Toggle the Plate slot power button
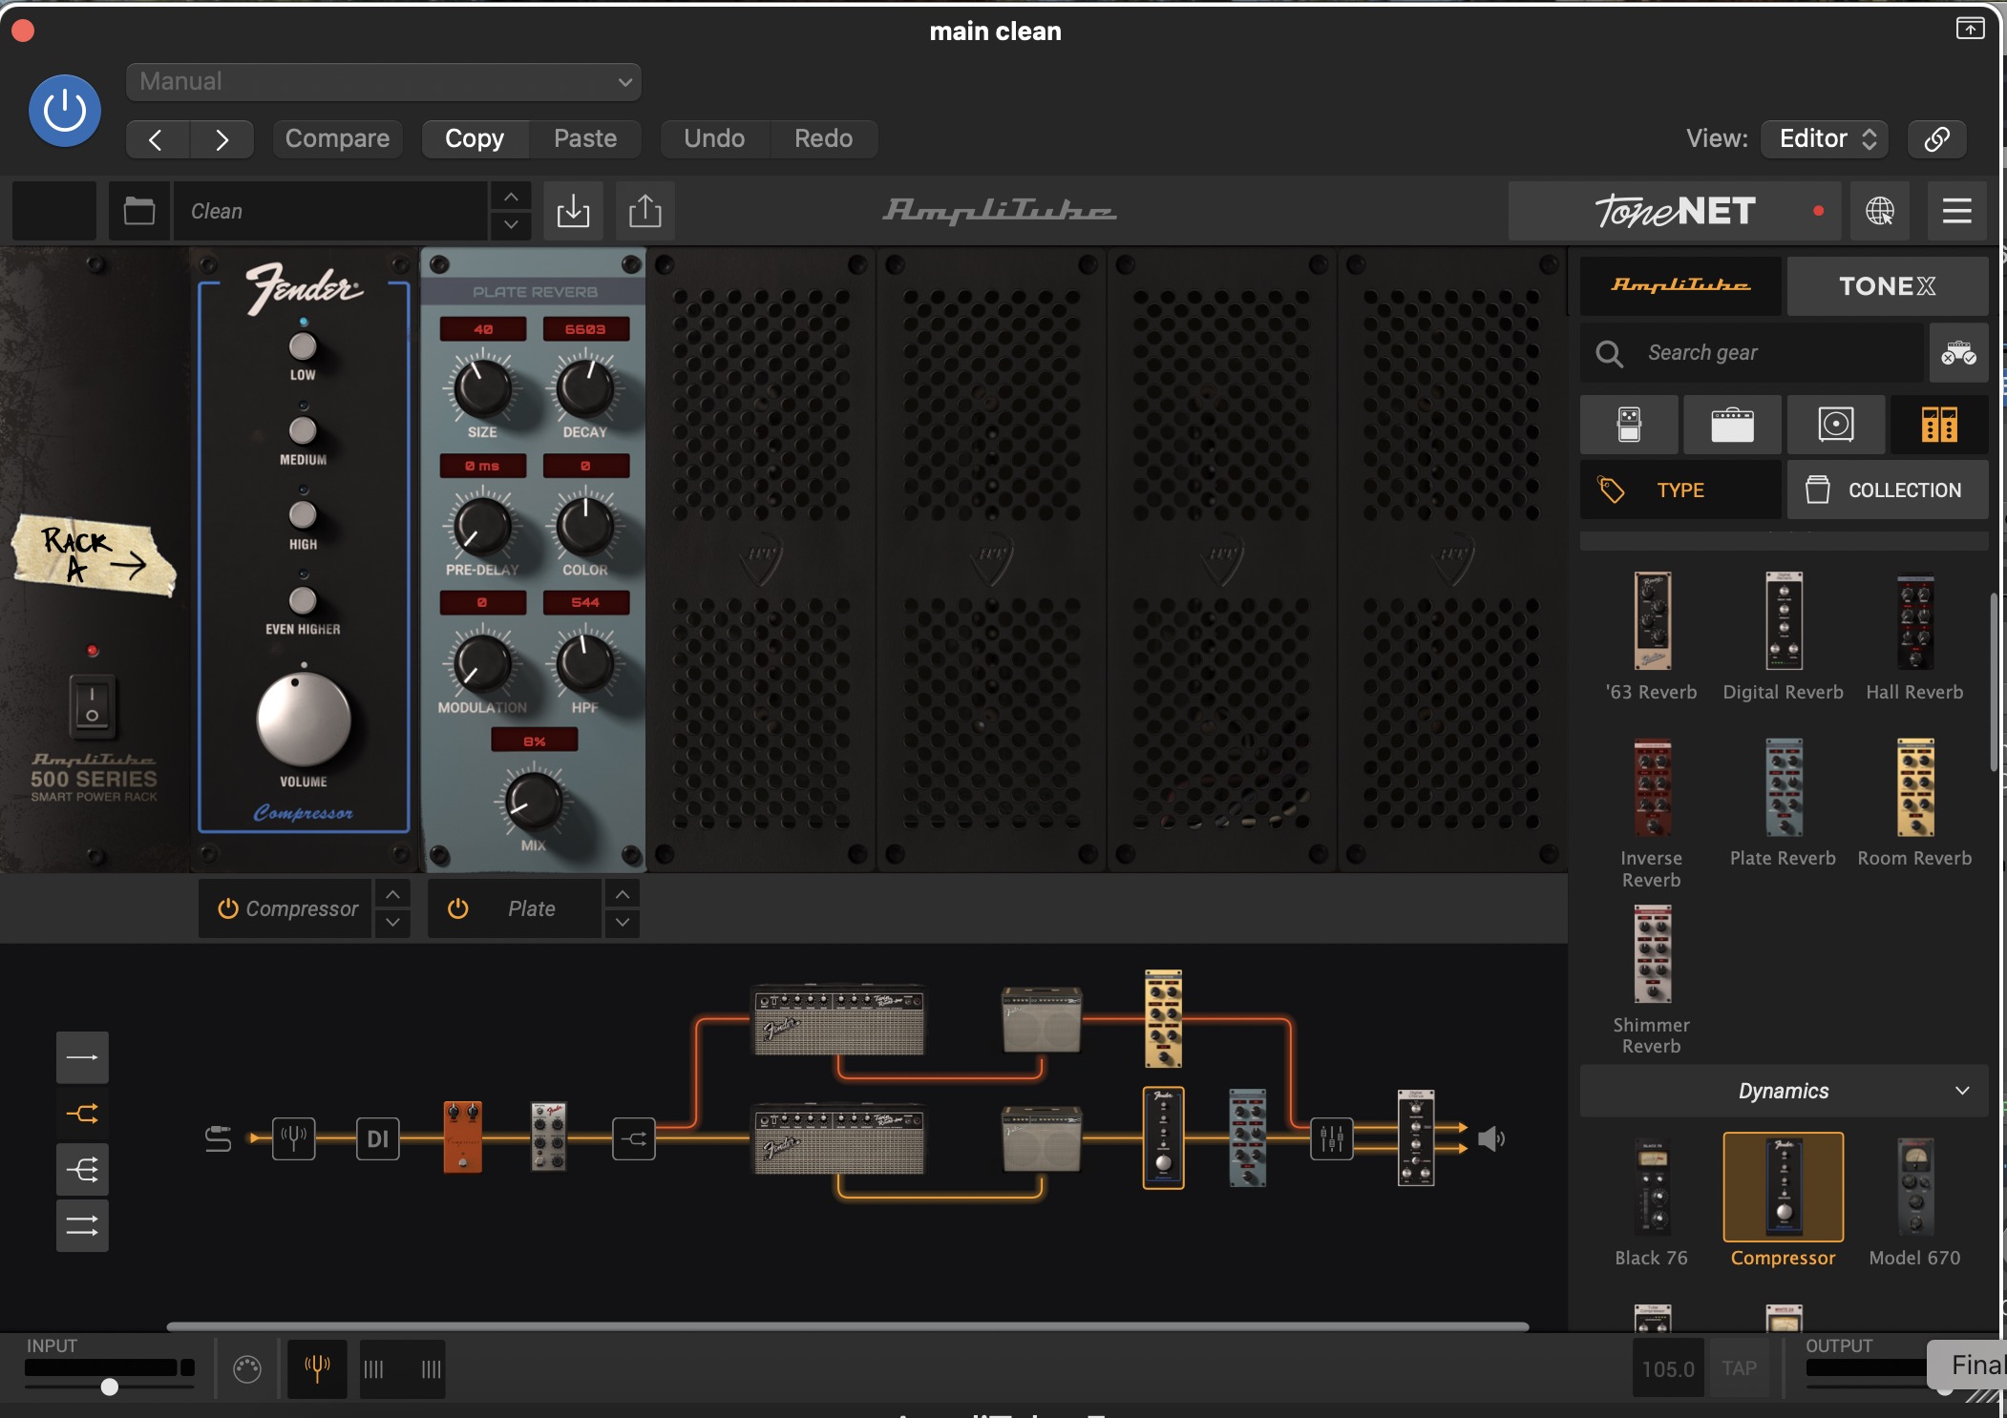The height and width of the screenshot is (1418, 2007). click(458, 908)
